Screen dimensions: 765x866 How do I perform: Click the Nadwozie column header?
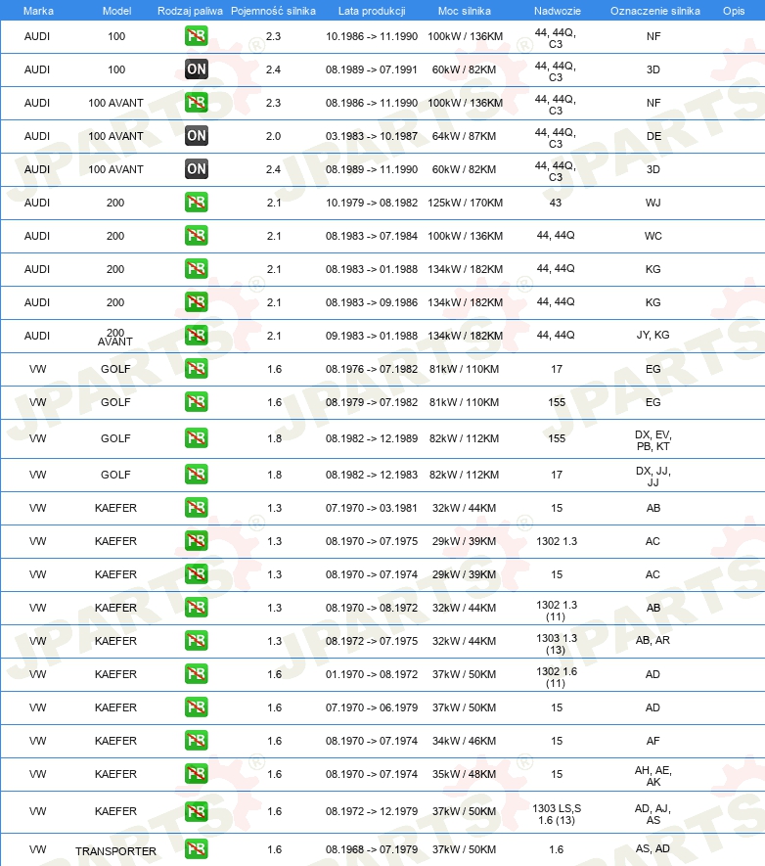557,11
